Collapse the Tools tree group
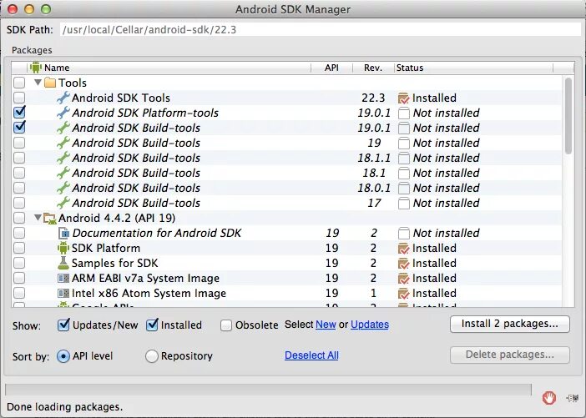 [38, 83]
